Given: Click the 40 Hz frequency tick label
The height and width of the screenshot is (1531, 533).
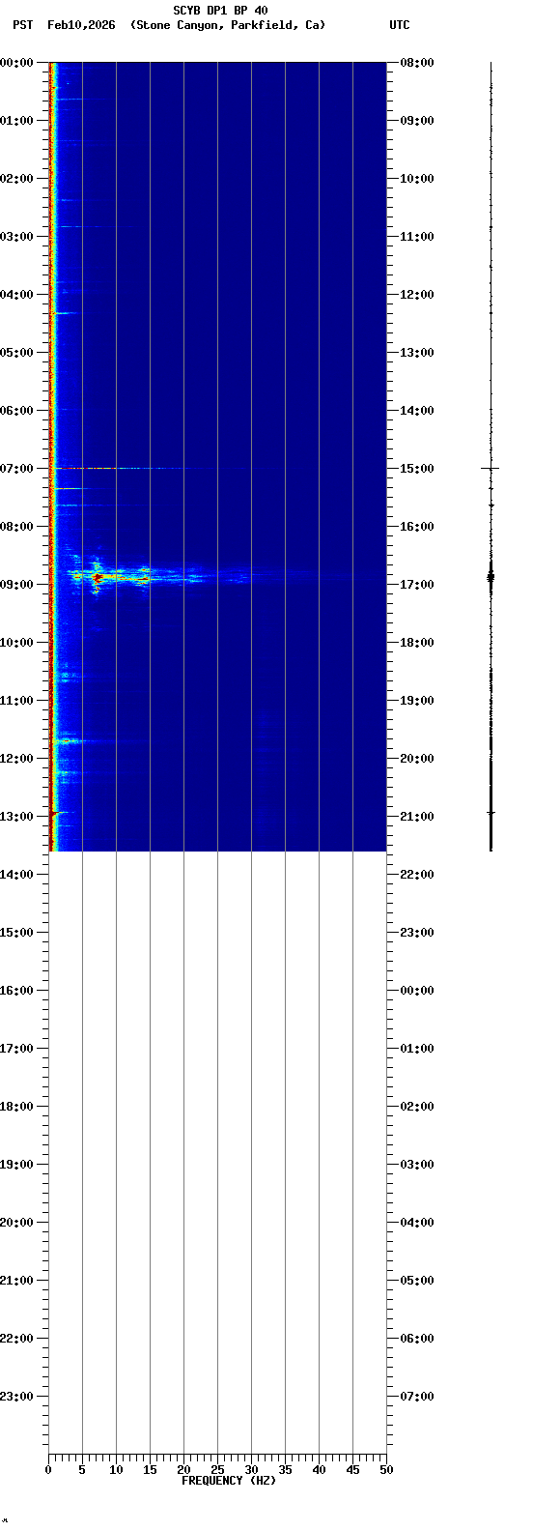Looking at the screenshot, I should (x=319, y=1470).
